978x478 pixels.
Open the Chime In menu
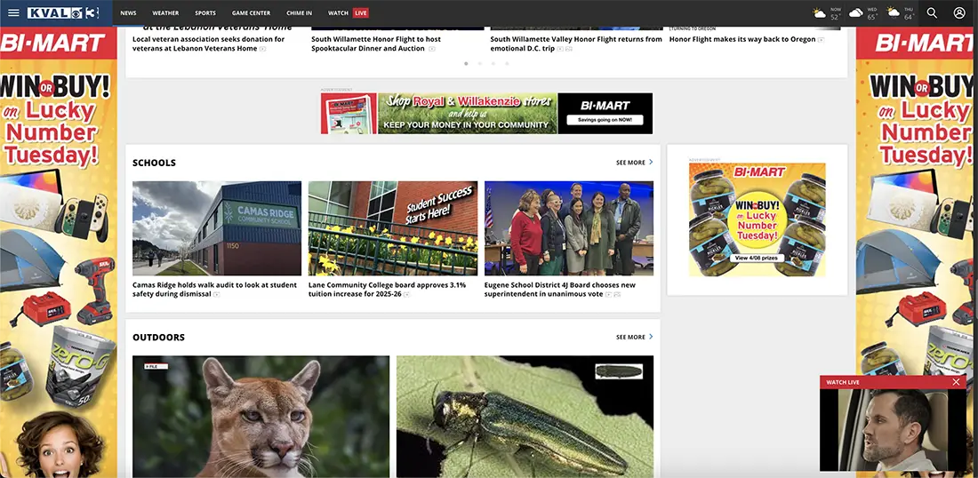pos(300,12)
